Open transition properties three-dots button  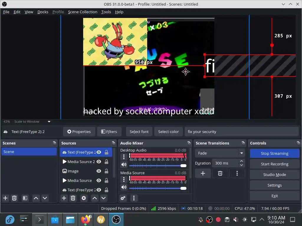[x=237, y=173]
